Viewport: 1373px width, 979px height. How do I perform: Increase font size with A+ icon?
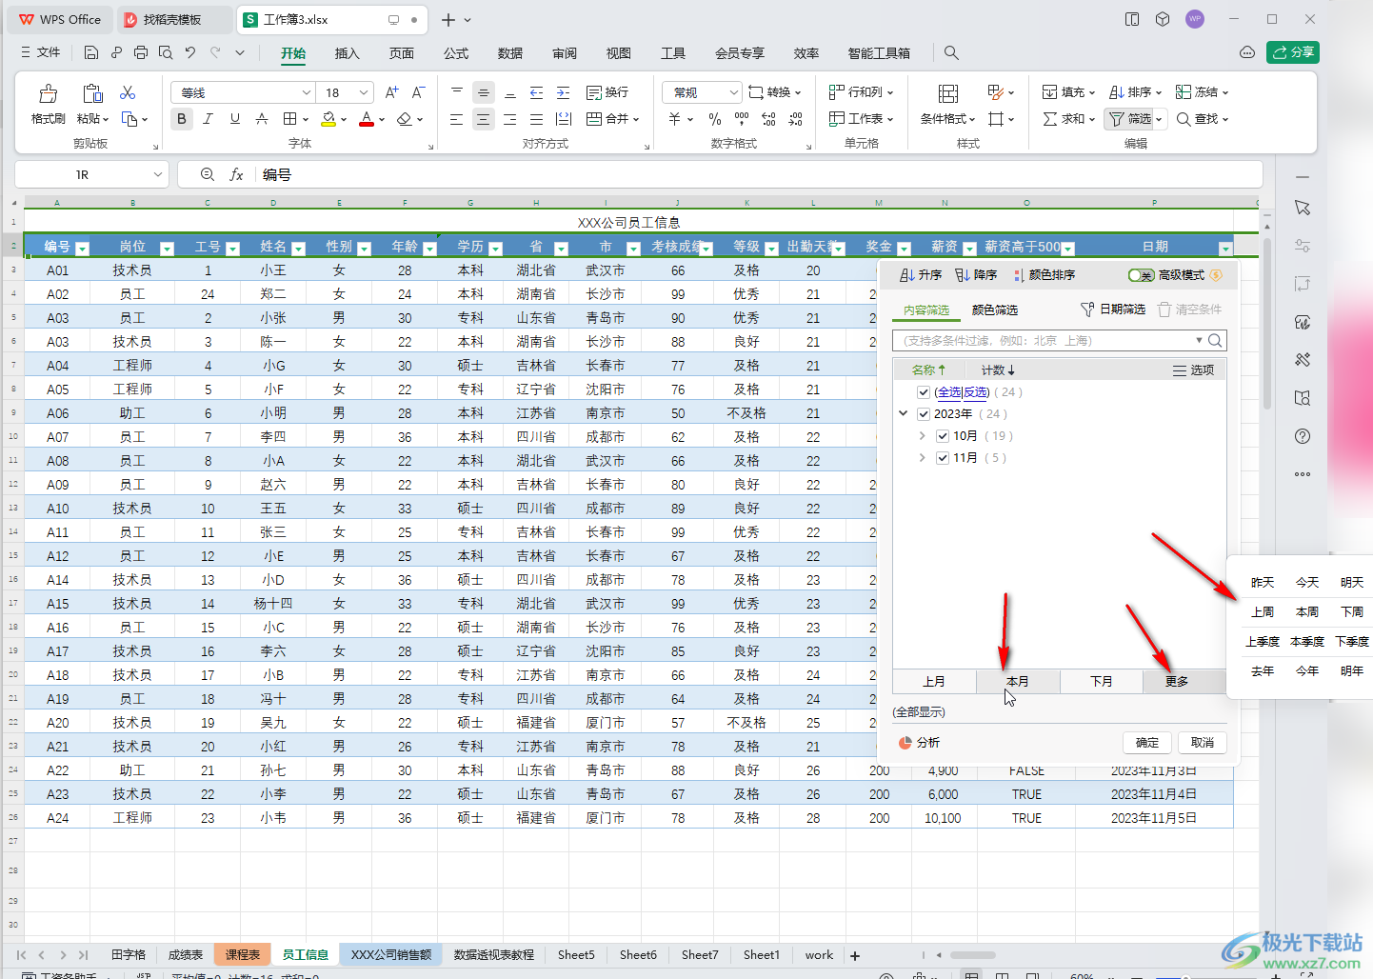(x=391, y=92)
